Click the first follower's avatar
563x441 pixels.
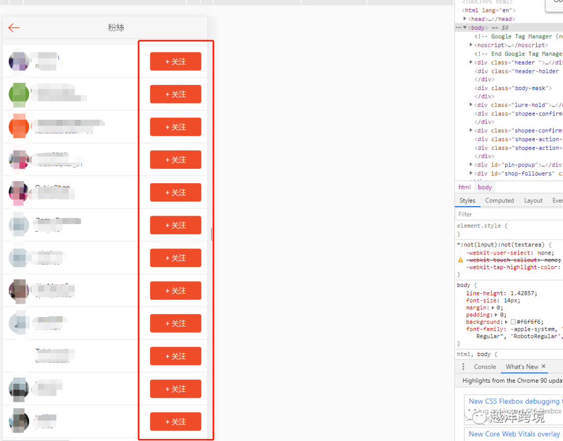click(19, 61)
